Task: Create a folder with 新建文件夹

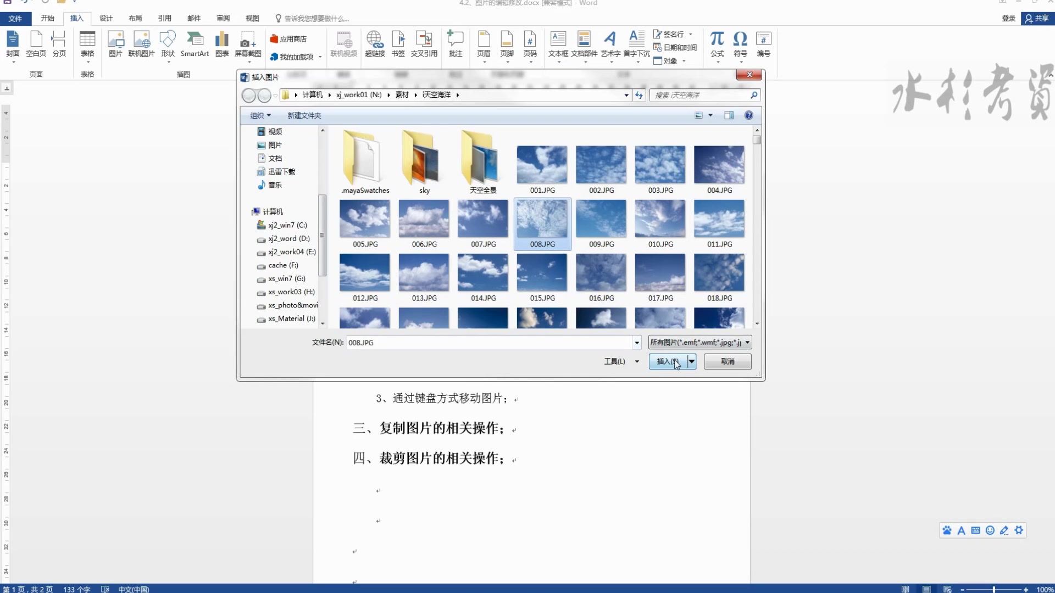Action: pos(304,115)
